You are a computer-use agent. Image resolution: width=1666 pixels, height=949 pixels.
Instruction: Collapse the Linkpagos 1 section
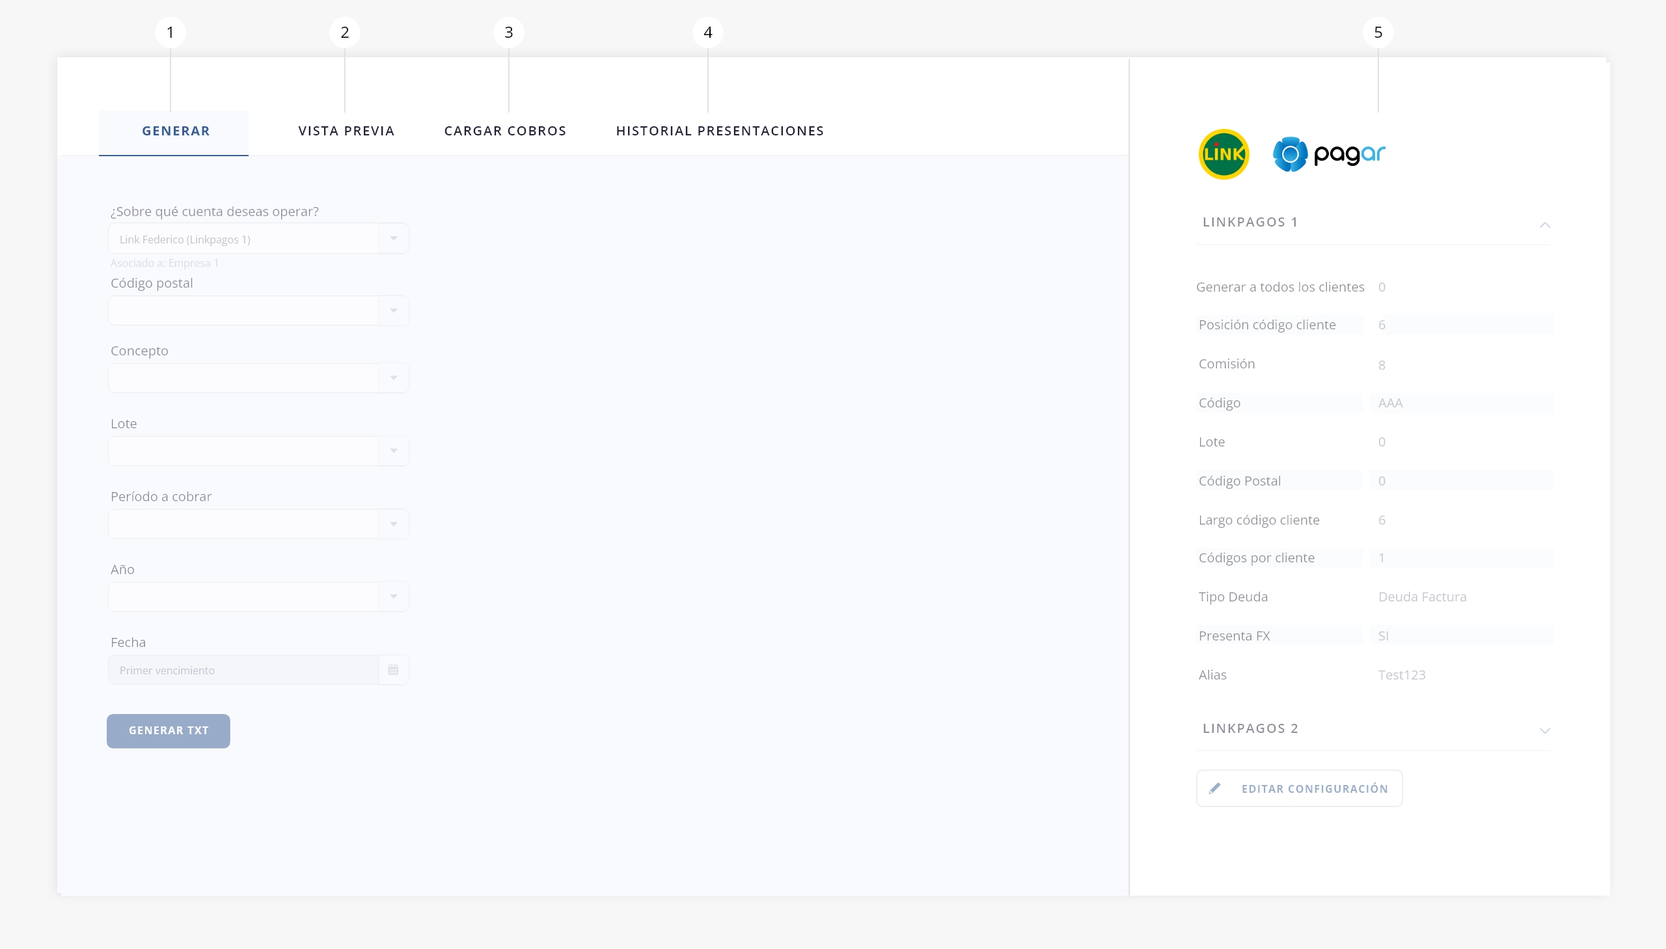point(1544,225)
